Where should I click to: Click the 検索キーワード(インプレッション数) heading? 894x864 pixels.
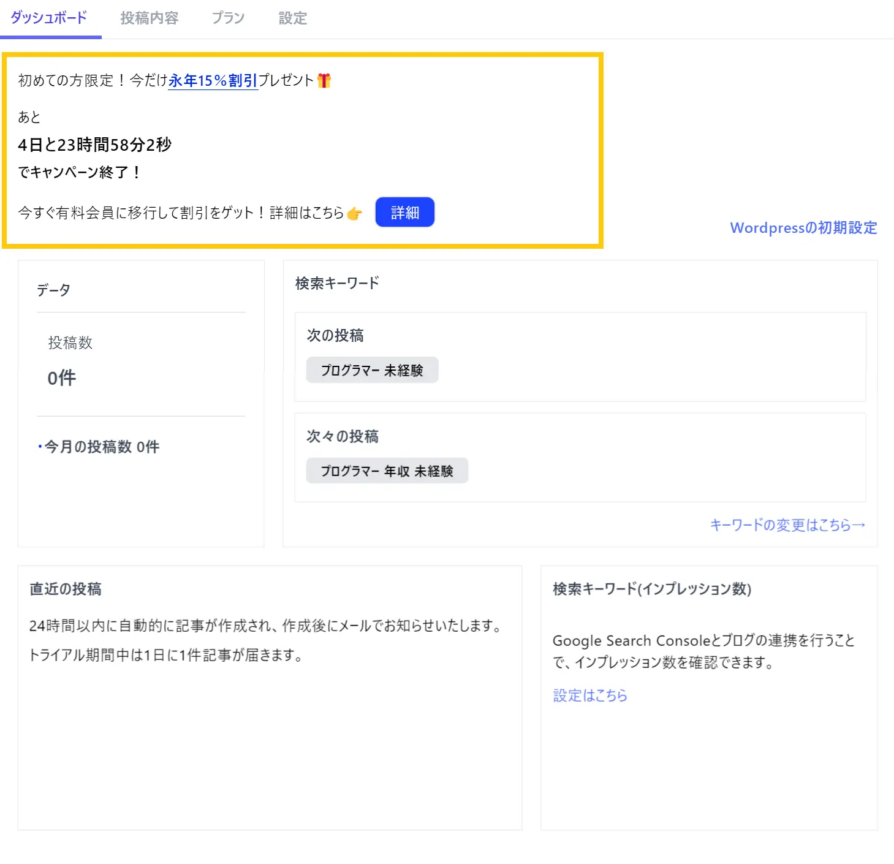651,589
